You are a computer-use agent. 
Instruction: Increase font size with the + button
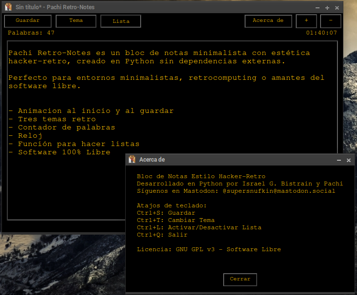click(306, 21)
